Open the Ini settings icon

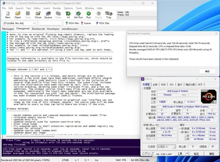click(68, 15)
